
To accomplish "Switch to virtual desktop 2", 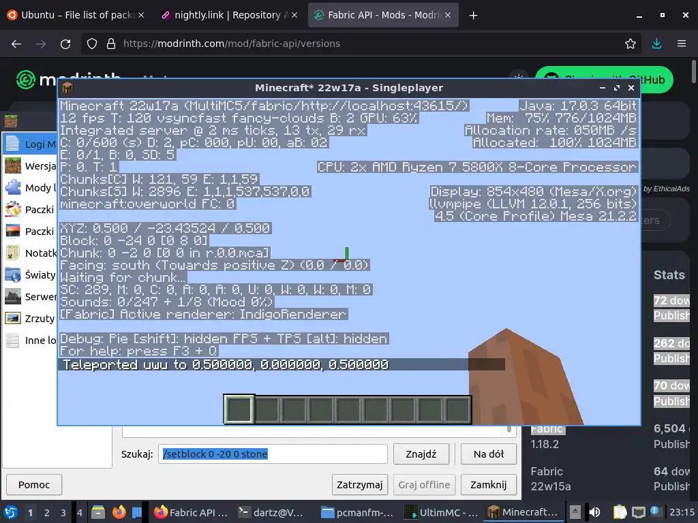I will tap(47, 512).
